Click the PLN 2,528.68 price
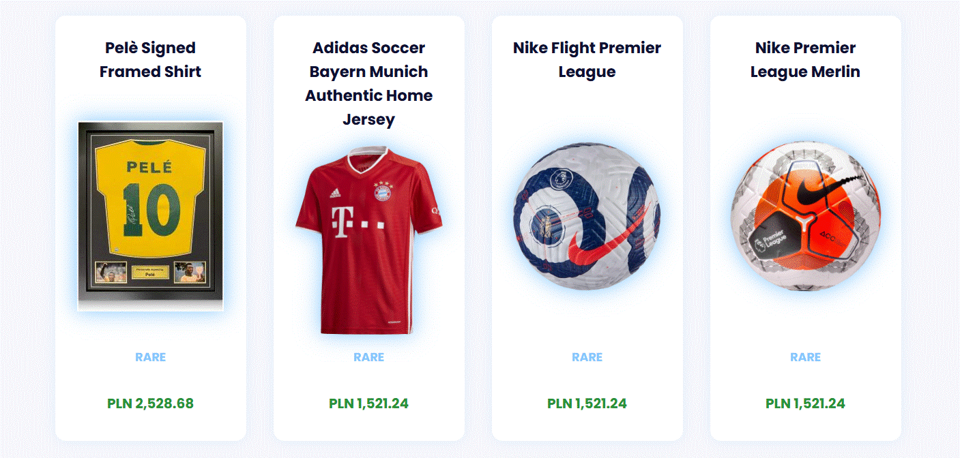960x458 pixels. 150,403
